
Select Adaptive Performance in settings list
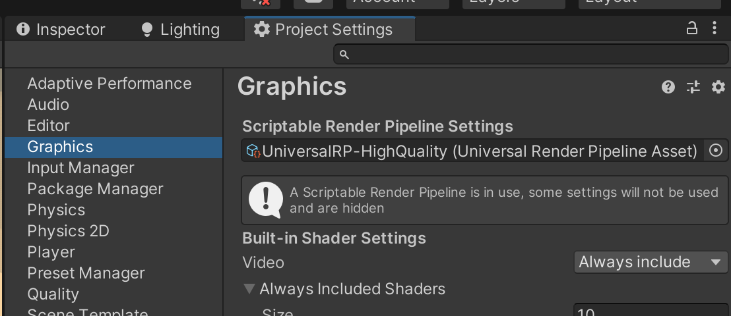(x=110, y=84)
